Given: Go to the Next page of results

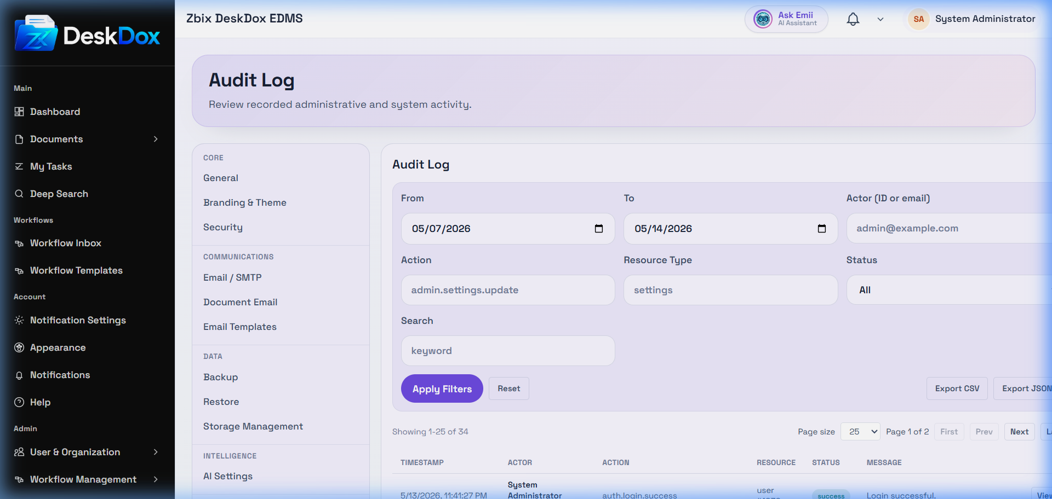Looking at the screenshot, I should (1020, 432).
